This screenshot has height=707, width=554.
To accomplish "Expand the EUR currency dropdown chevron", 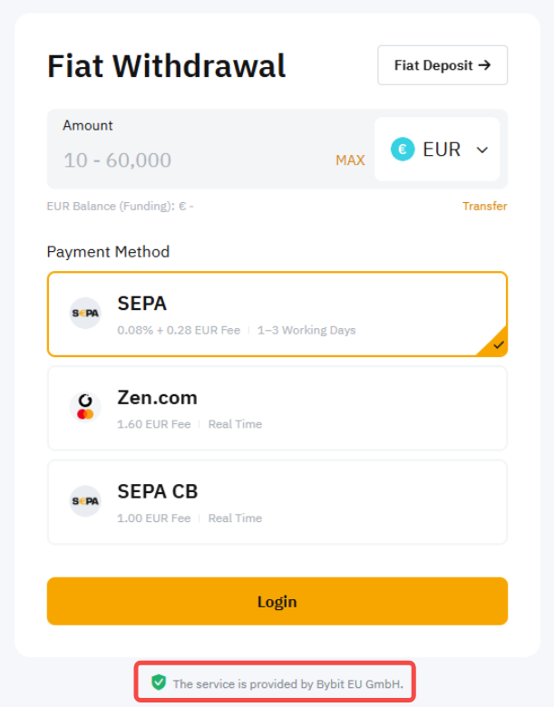I will 482,150.
